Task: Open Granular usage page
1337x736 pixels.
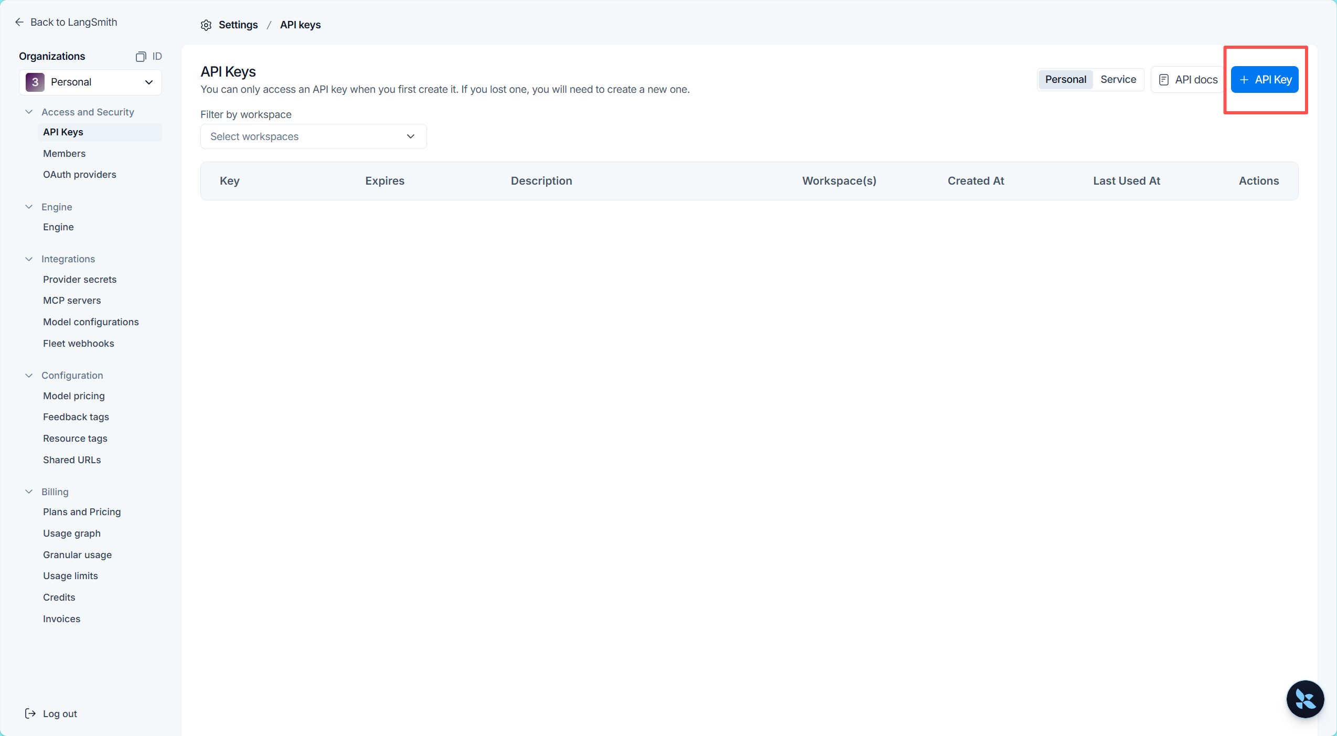Action: (77, 555)
